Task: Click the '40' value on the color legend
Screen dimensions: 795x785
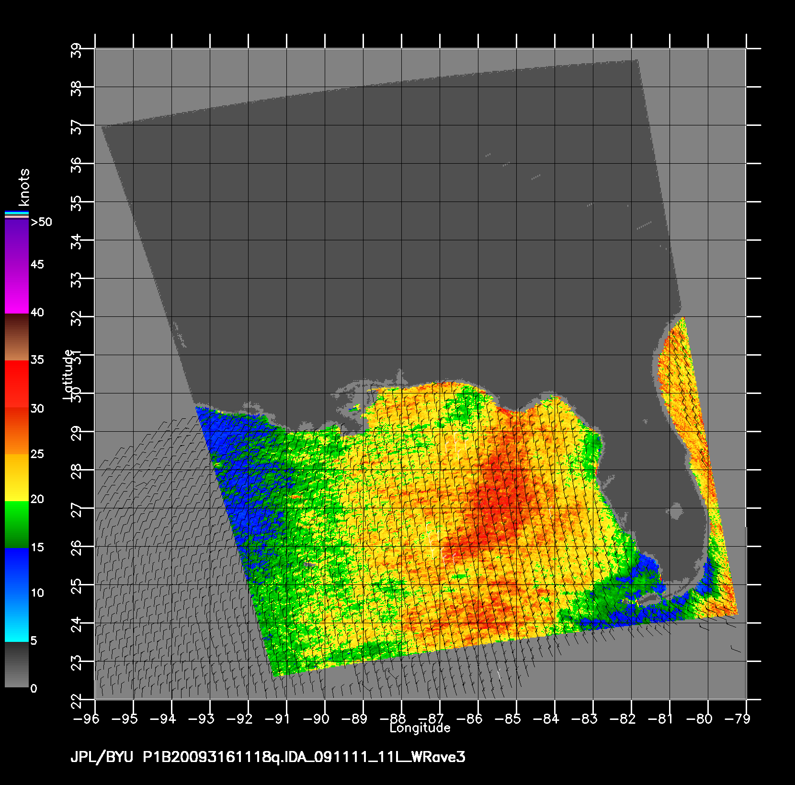Action: [37, 313]
